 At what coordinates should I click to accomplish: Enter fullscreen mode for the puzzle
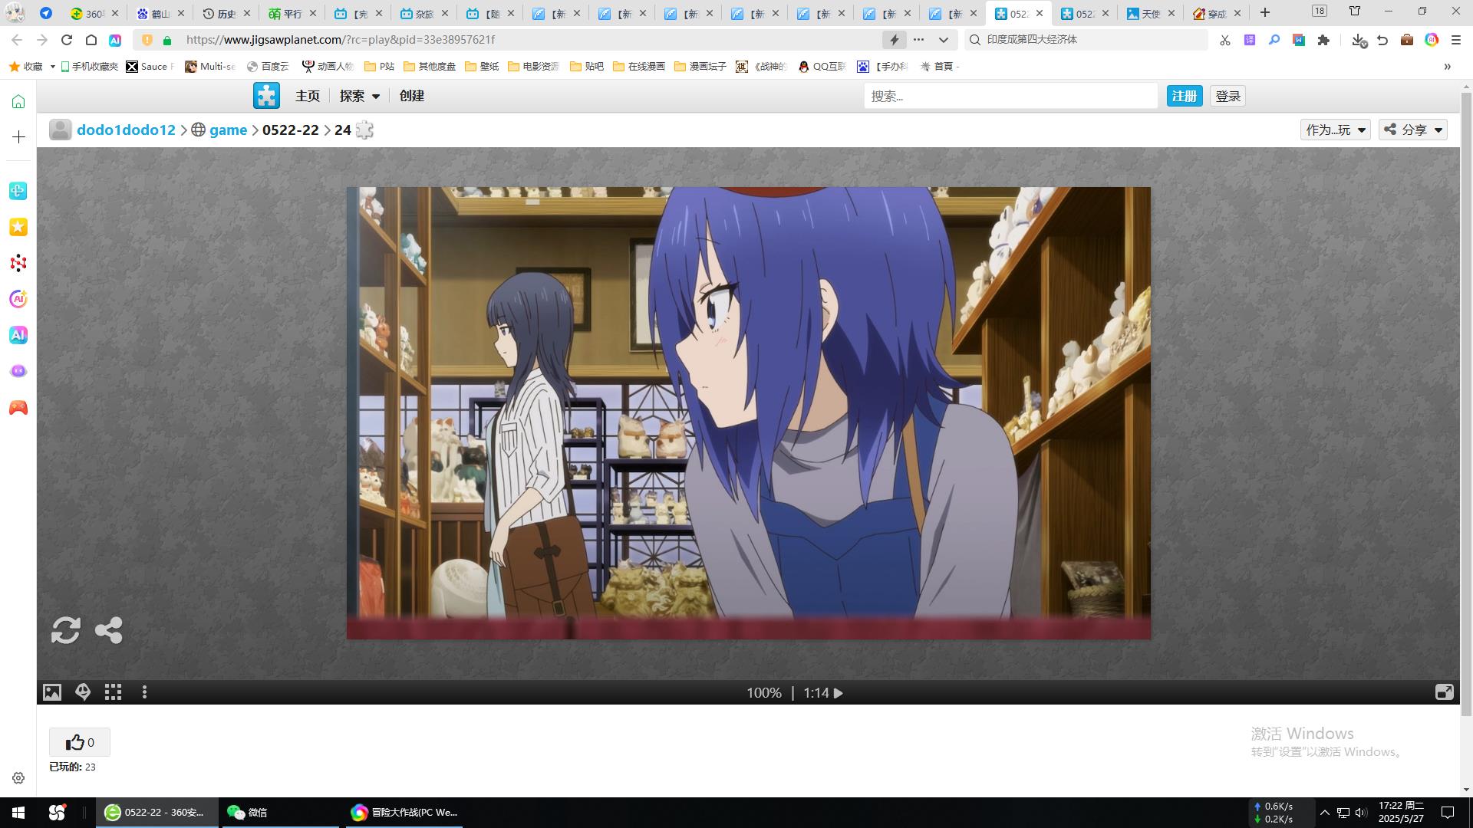1444,692
